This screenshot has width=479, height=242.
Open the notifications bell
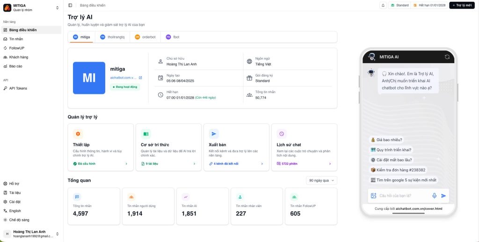pos(383,5)
